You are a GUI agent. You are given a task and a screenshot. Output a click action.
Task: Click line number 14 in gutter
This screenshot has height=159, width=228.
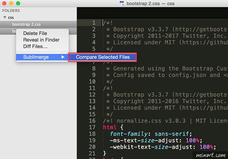point(92,108)
